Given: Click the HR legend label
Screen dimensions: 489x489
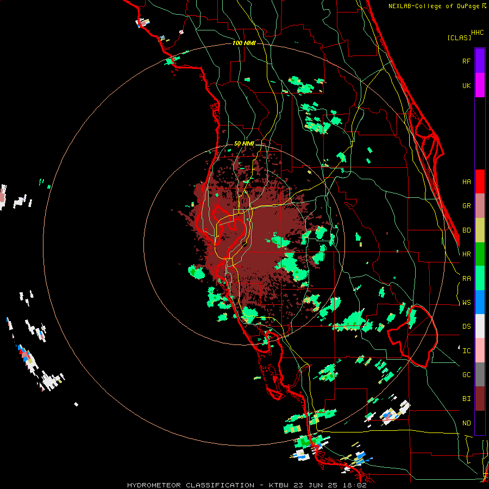Looking at the screenshot, I should coord(466,254).
